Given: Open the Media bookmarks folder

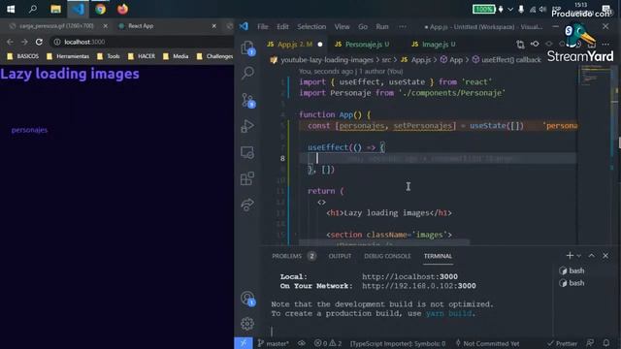Looking at the screenshot, I should pyautogui.click(x=176, y=56).
